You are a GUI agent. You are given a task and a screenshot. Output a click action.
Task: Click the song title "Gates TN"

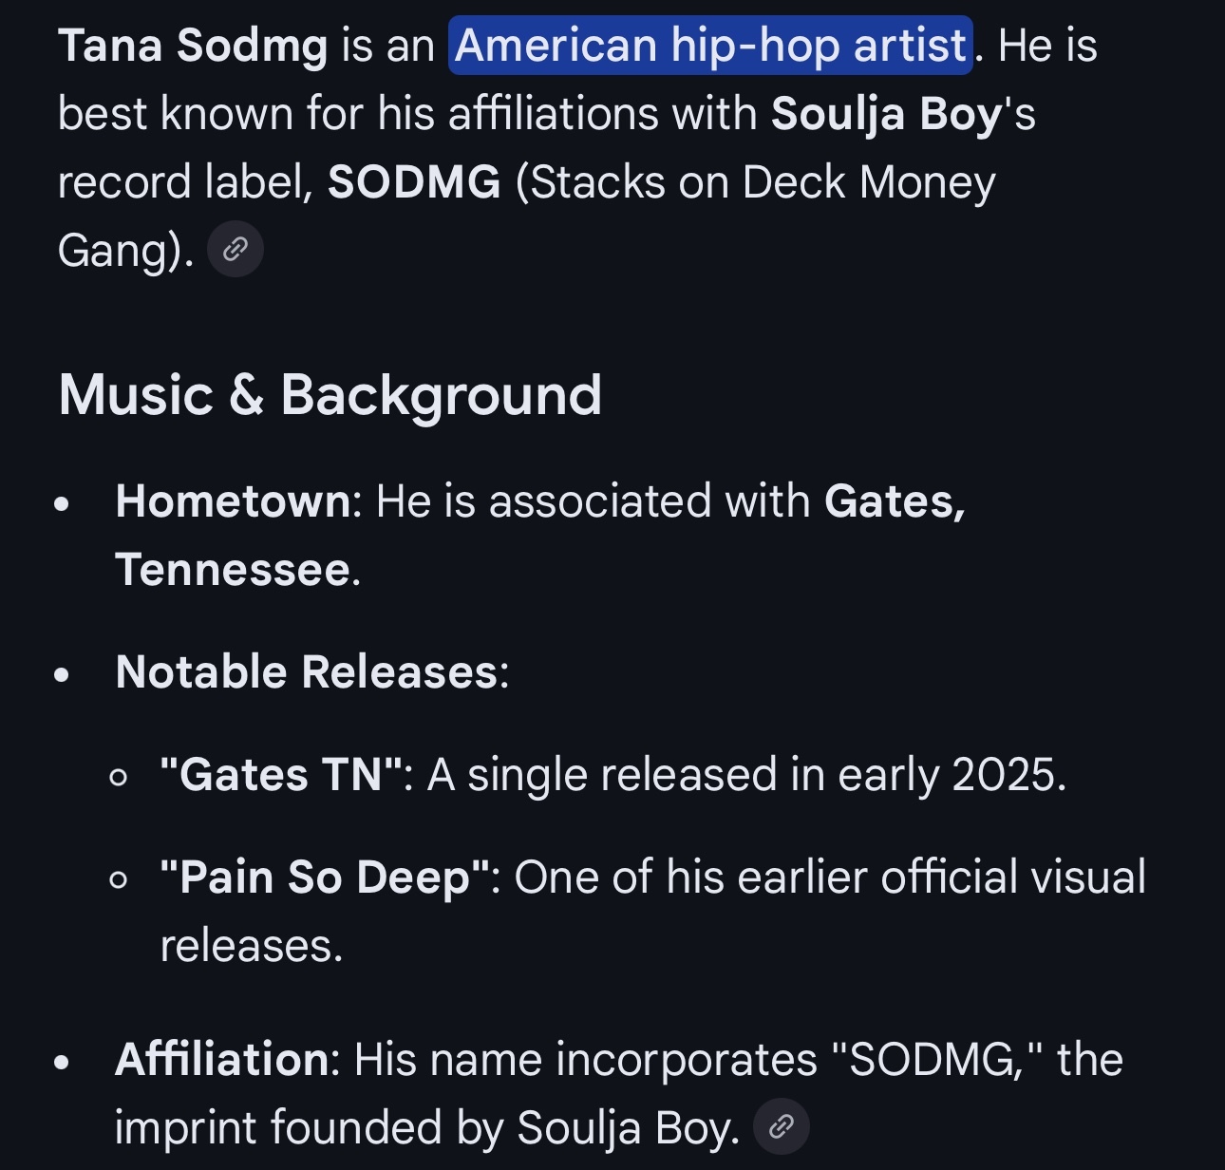[x=281, y=775]
